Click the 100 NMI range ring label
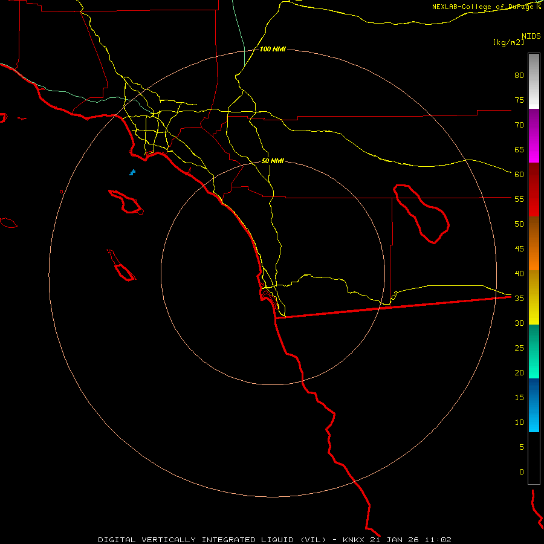Screen dimensions: 544x544 tap(273, 50)
